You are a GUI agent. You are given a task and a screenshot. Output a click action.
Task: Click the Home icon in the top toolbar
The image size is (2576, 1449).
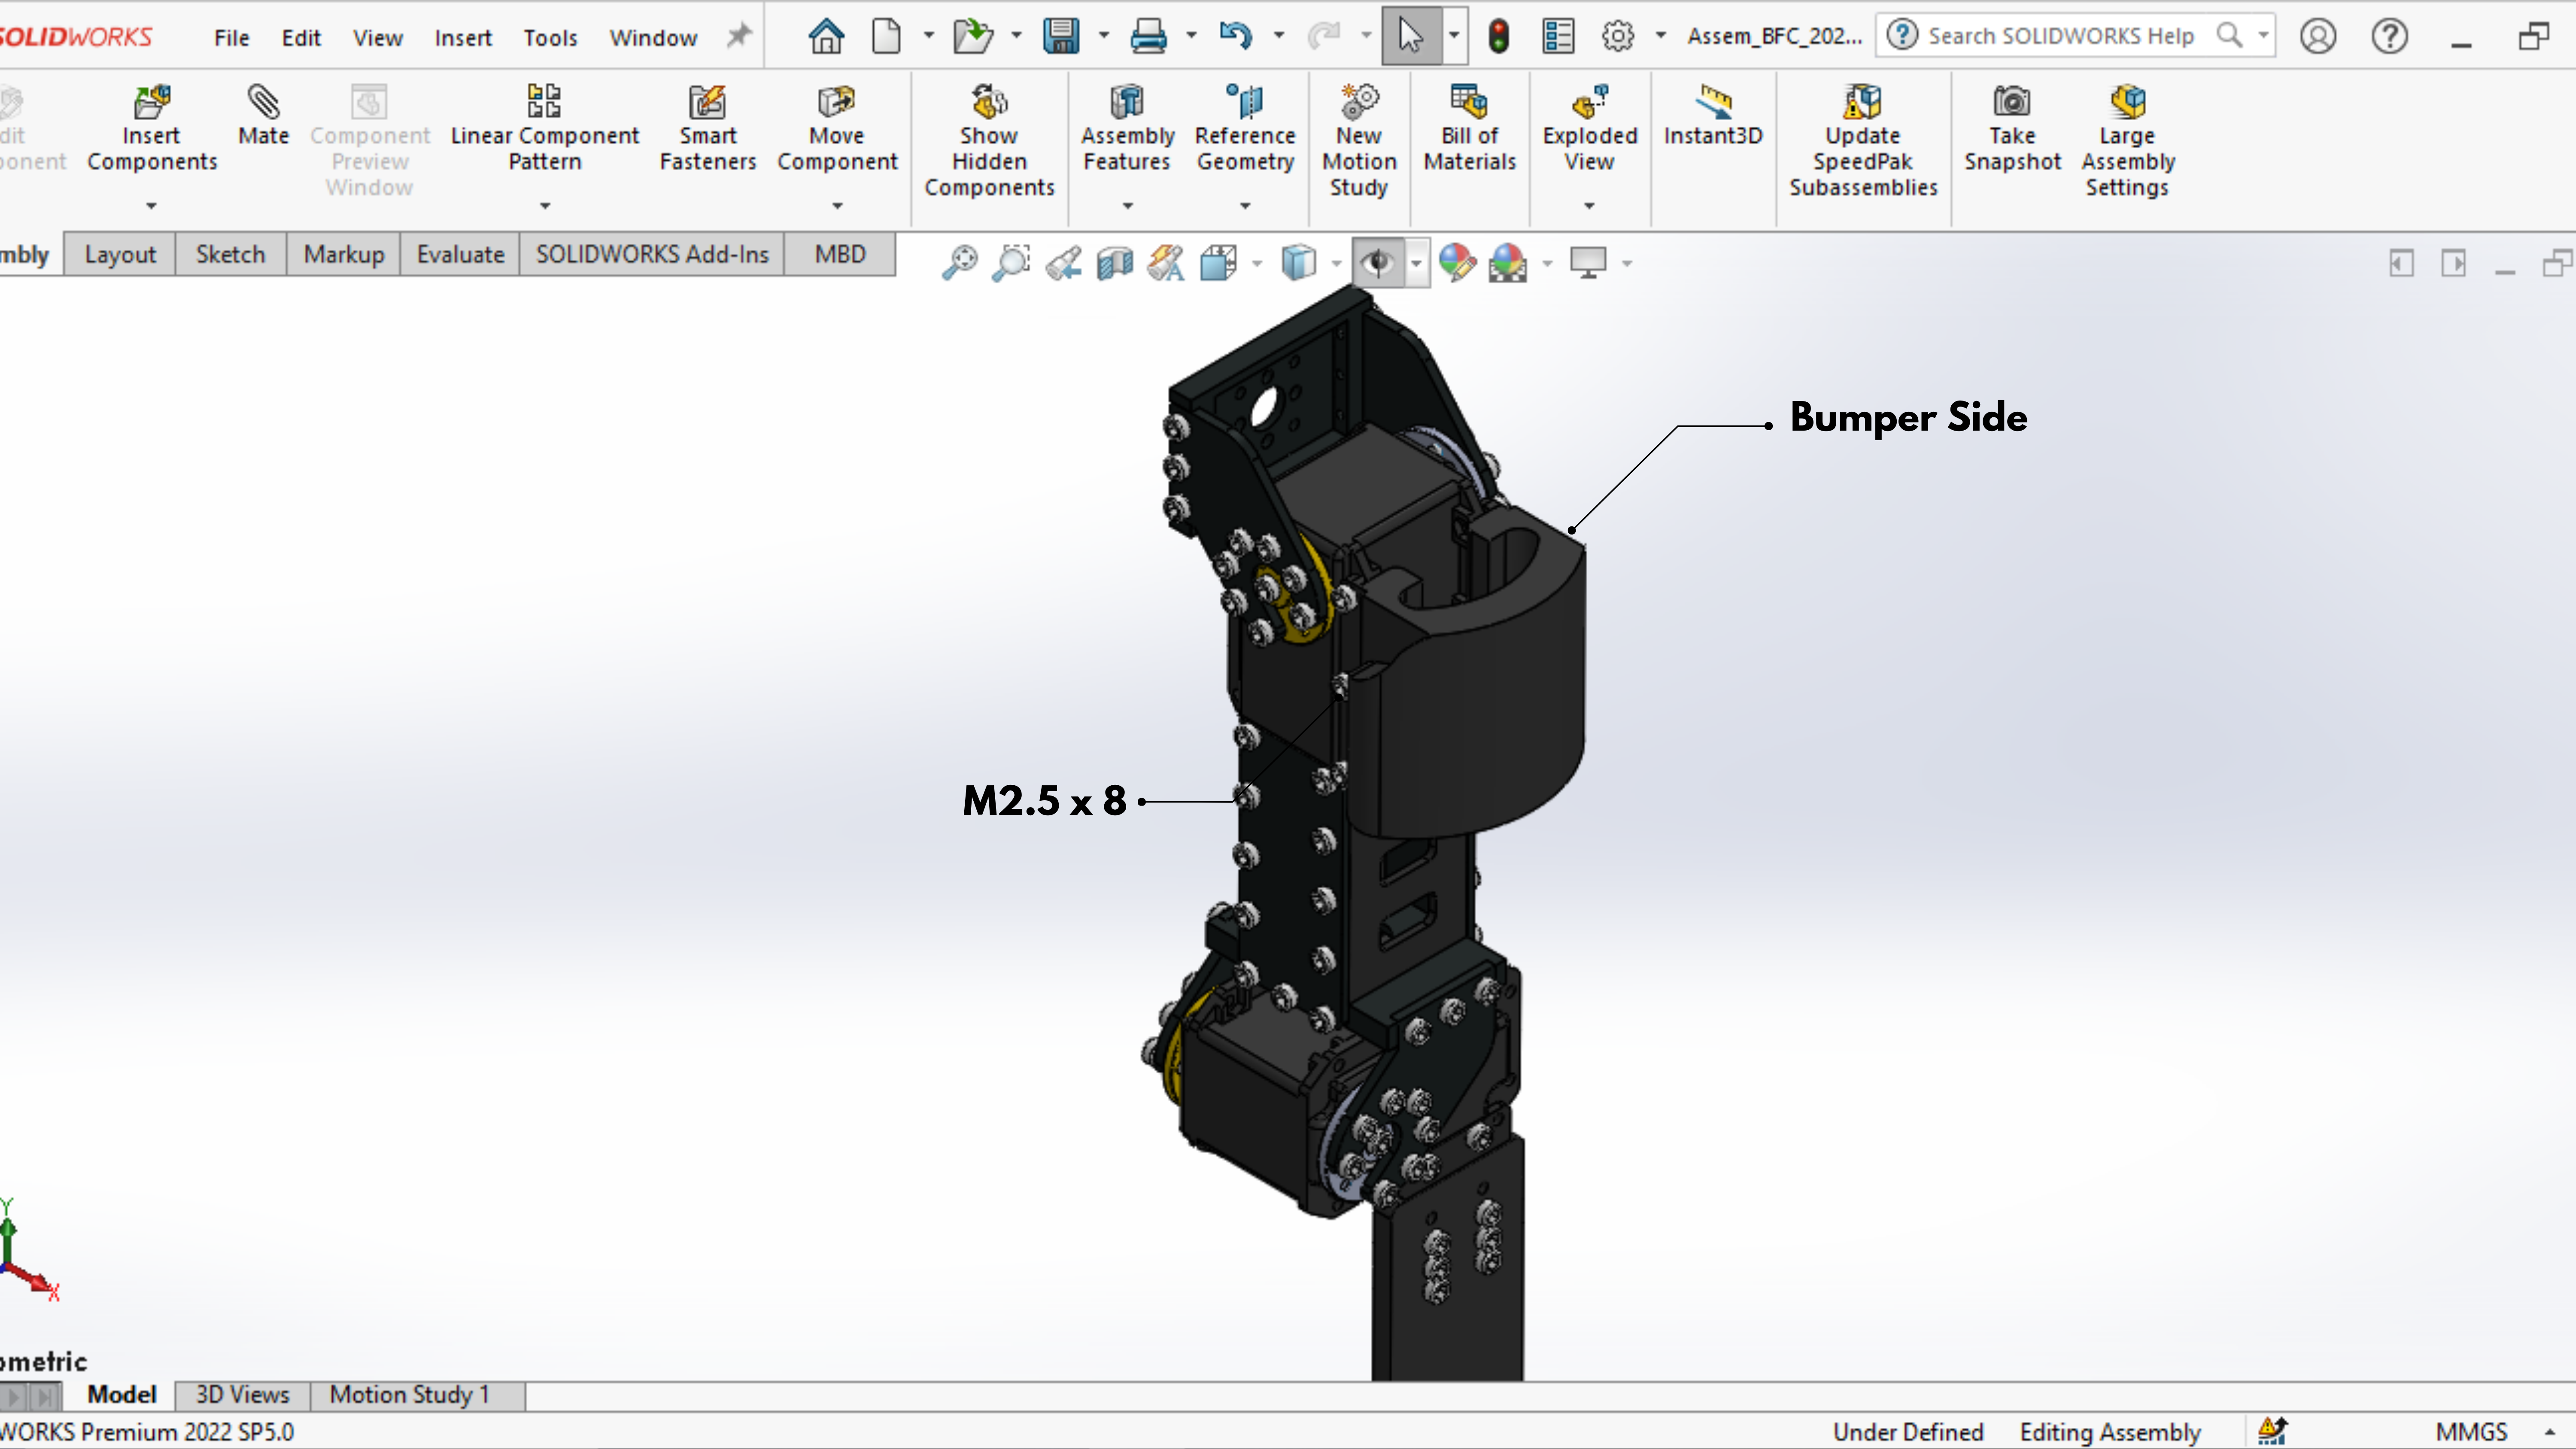826,36
